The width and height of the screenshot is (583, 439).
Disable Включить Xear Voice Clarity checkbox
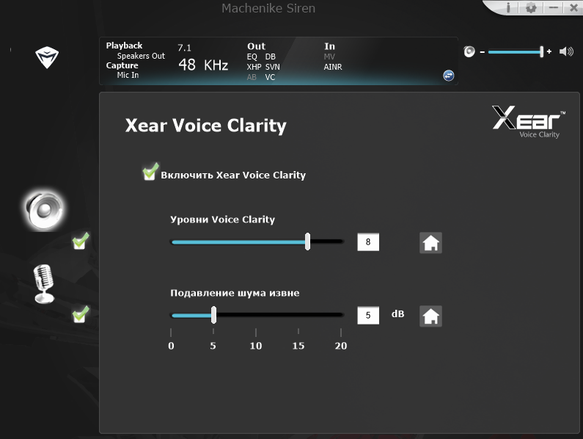click(150, 172)
